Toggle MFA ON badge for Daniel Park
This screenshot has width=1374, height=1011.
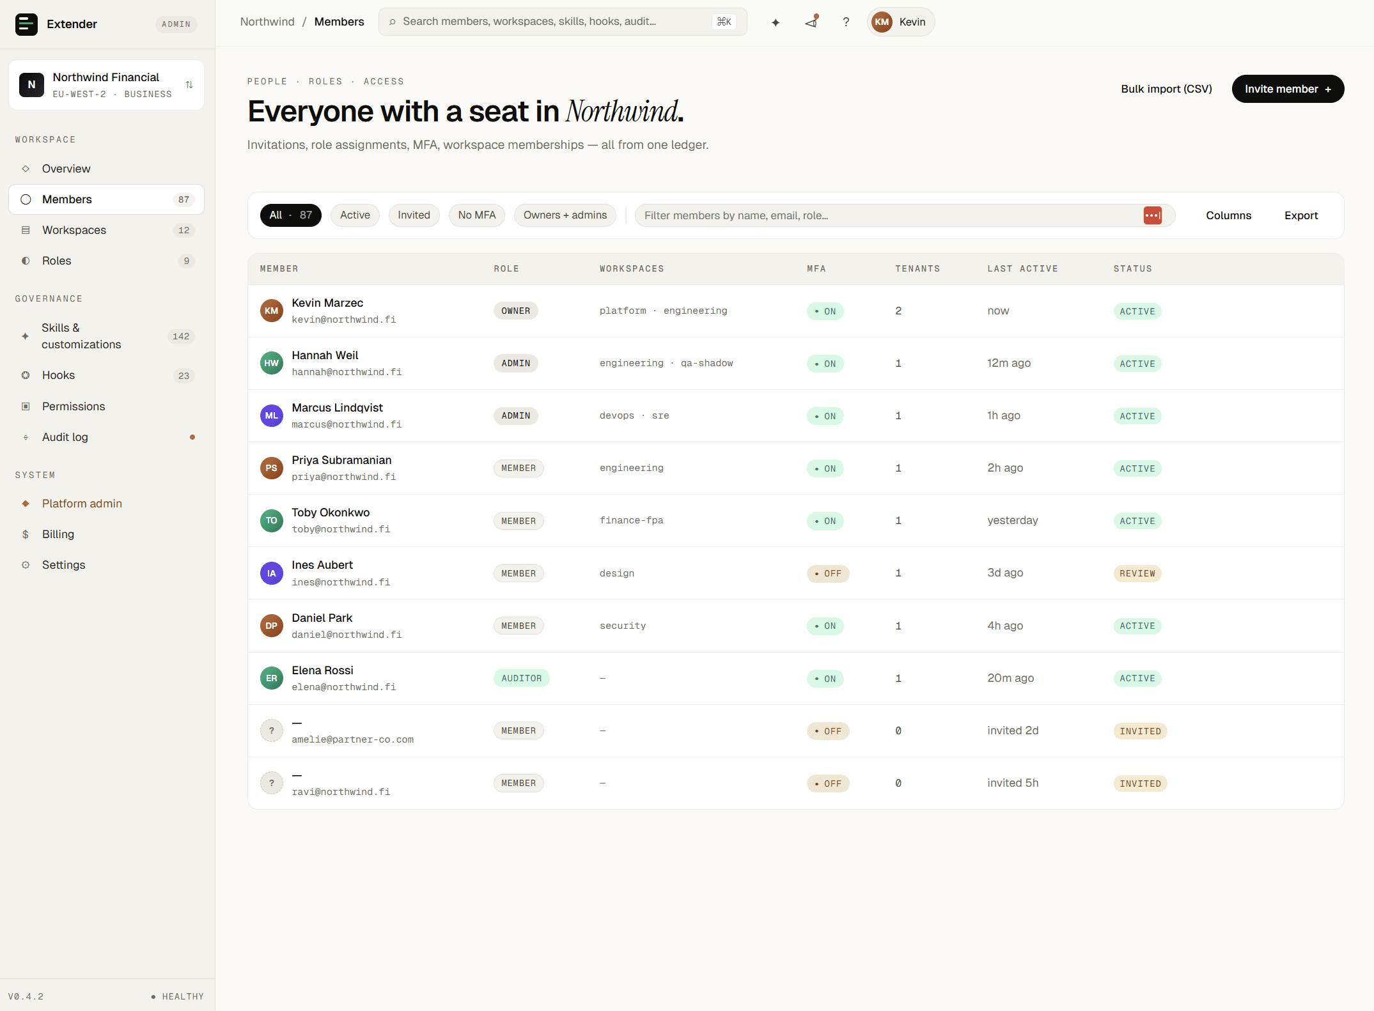tap(825, 626)
